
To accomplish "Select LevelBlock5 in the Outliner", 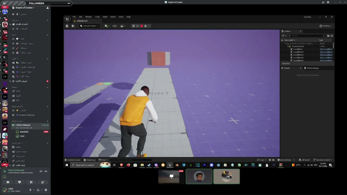I will click(298, 58).
